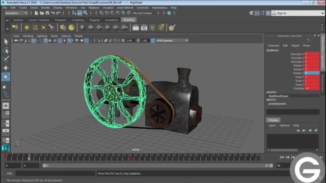This screenshot has height=183, width=326.
Task: Redo the last action
Action: (59, 13)
